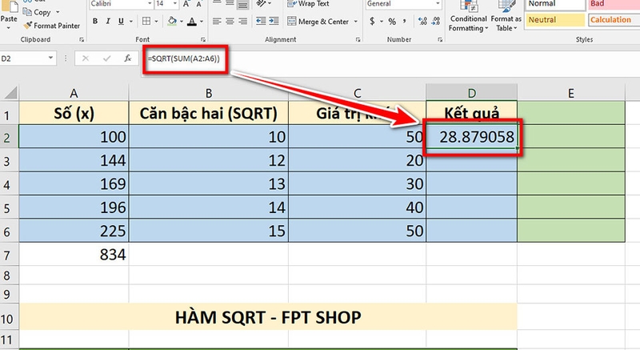Apply the Bad cell style
Viewport: 640px width, 350px height.
[614, 5]
